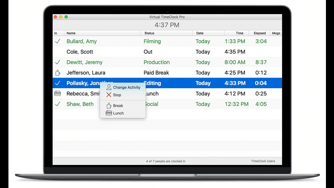Screen dimensions: 334x188
Task: Click the 8:37 elapsed value
Action: click(261, 62)
